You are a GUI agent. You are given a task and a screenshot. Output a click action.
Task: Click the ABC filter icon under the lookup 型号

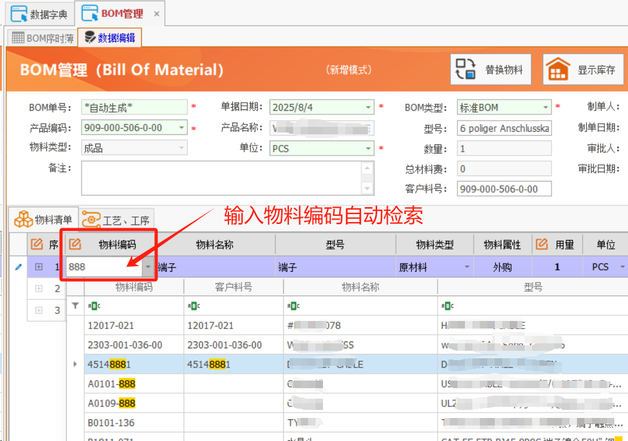click(448, 306)
